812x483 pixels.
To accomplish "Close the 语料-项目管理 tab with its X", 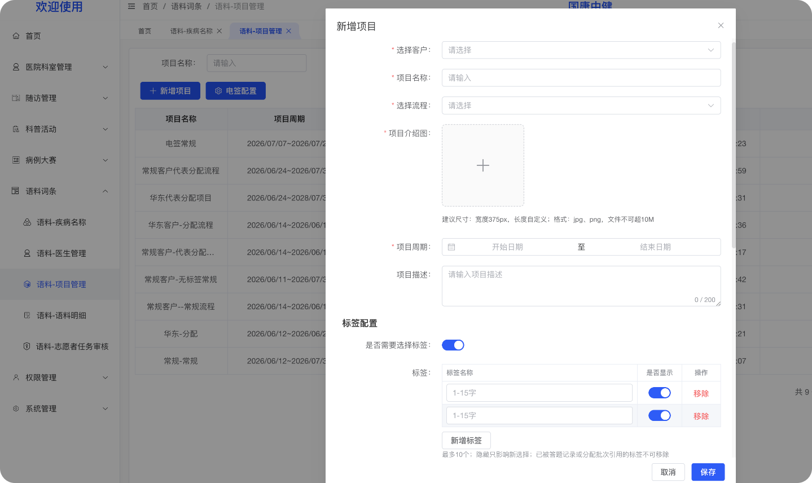I will (288, 31).
